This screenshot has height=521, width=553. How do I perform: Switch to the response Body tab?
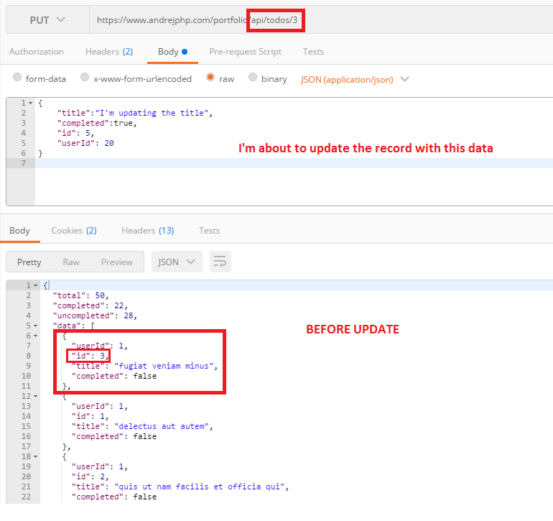(x=20, y=231)
